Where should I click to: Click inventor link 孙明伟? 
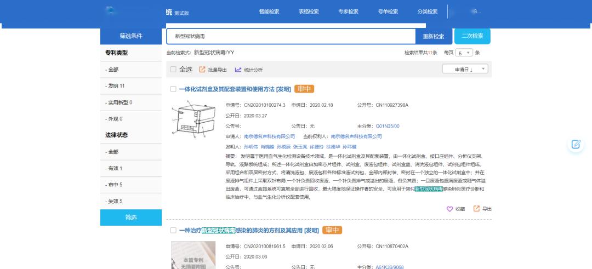point(251,147)
